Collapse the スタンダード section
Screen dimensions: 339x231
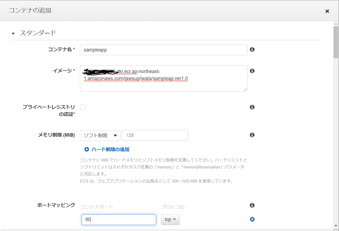click(x=13, y=33)
